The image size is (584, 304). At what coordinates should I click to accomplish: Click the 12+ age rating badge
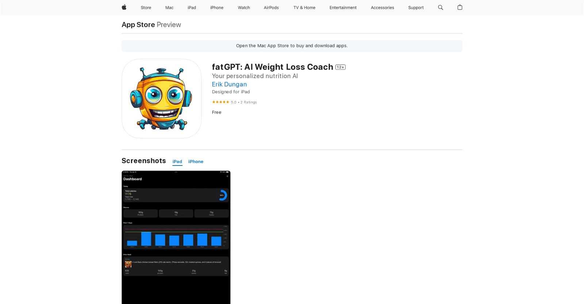[340, 67]
